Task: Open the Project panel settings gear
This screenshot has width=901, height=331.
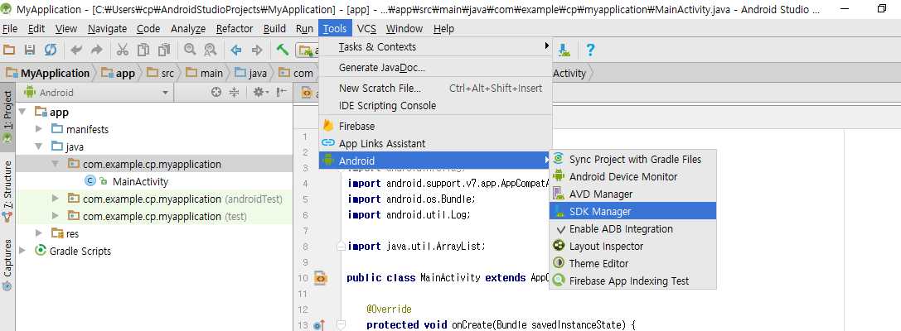Action: 259,92
